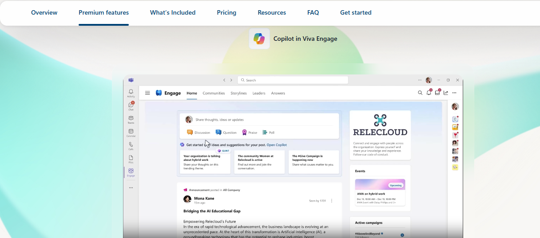Open the Overview page section
This screenshot has height=238, width=540.
click(44, 12)
